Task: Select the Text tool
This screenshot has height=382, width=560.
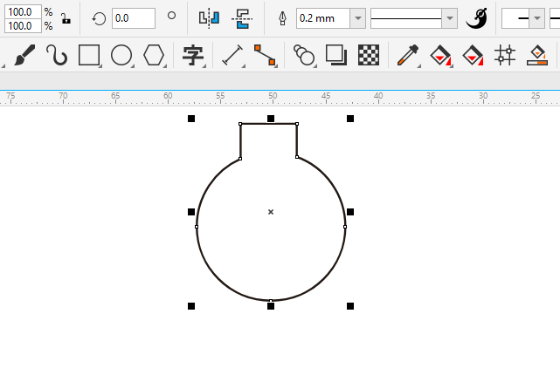Action: [x=193, y=56]
